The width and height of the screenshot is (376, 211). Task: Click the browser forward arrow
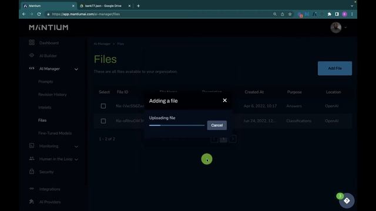click(31, 14)
